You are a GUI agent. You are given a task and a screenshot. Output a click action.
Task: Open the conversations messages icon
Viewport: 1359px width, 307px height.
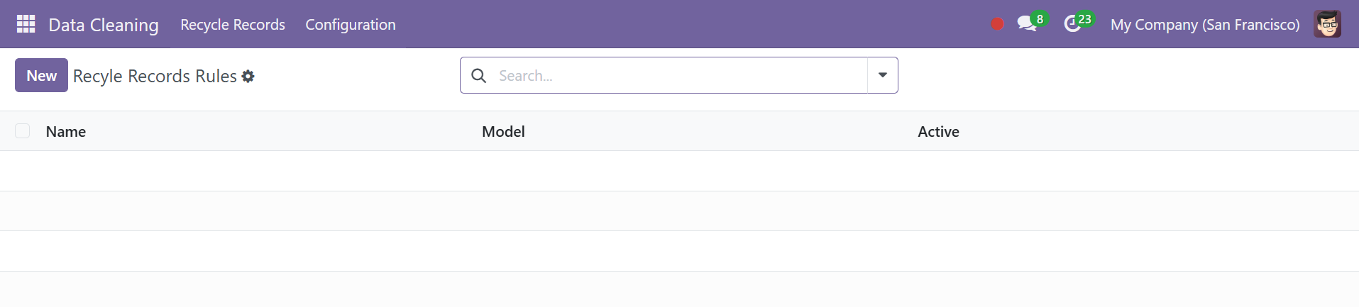pyautogui.click(x=1027, y=24)
